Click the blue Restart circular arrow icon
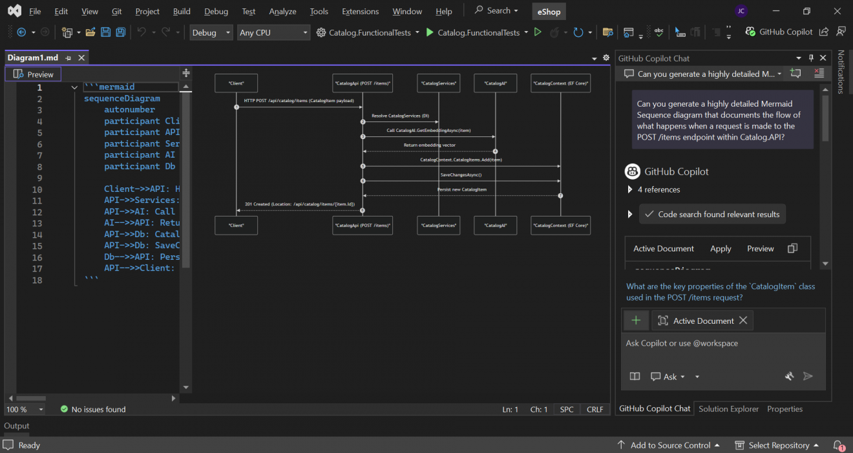 pyautogui.click(x=578, y=32)
